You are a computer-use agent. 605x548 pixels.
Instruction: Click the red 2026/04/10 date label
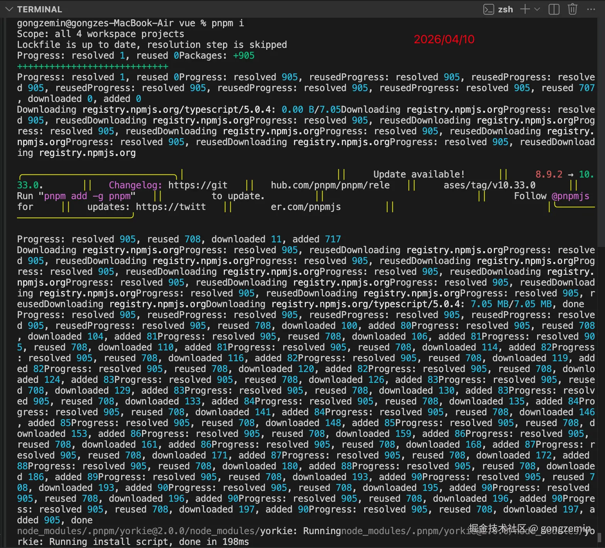(x=444, y=39)
